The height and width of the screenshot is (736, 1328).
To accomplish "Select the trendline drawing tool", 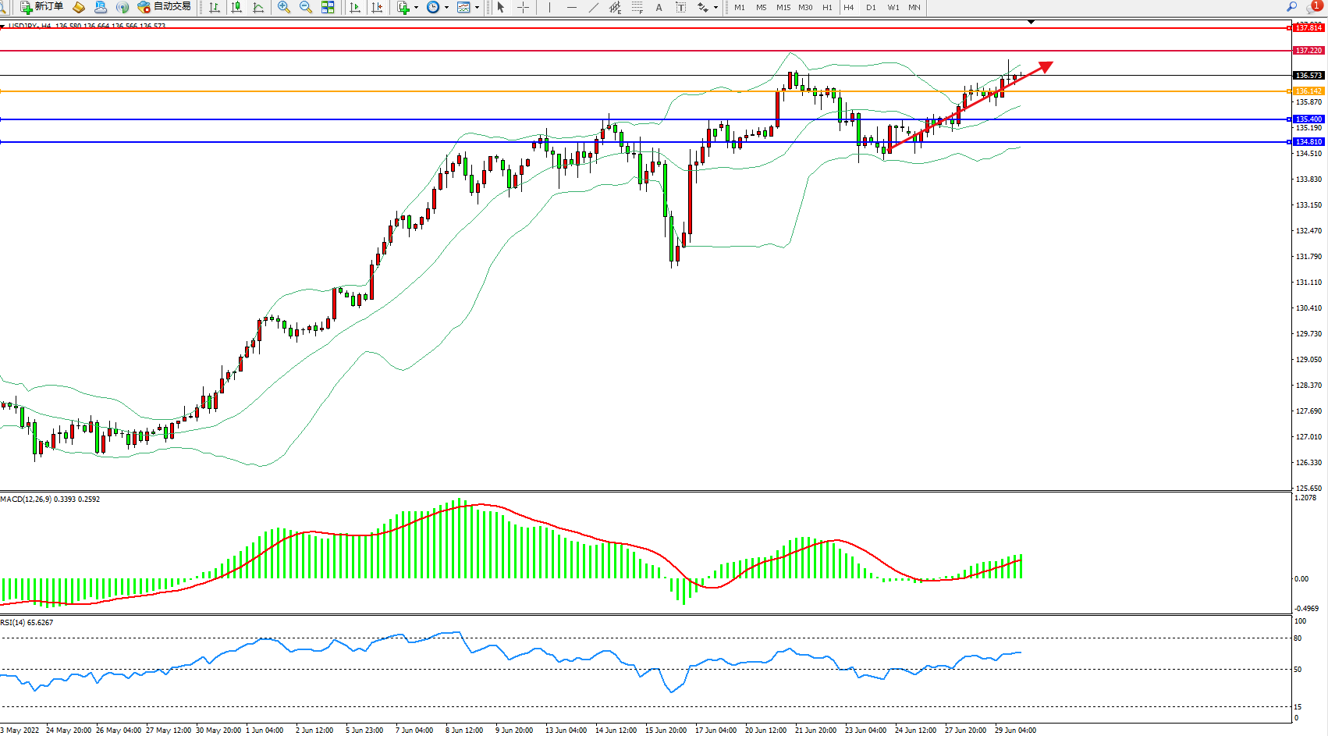I will (594, 7).
